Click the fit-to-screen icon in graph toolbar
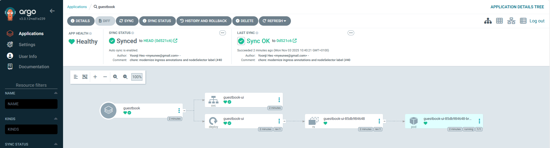The width and height of the screenshot is (550, 148). tap(85, 77)
